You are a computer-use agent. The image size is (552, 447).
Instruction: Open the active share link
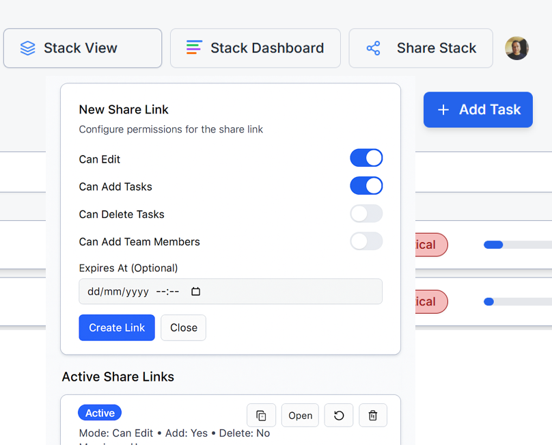300,415
